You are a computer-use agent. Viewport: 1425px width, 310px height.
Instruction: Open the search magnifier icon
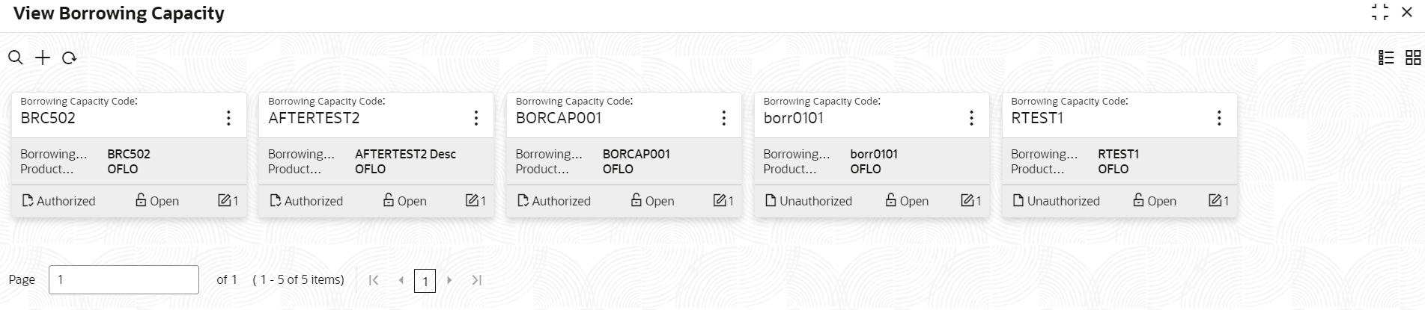[x=15, y=58]
